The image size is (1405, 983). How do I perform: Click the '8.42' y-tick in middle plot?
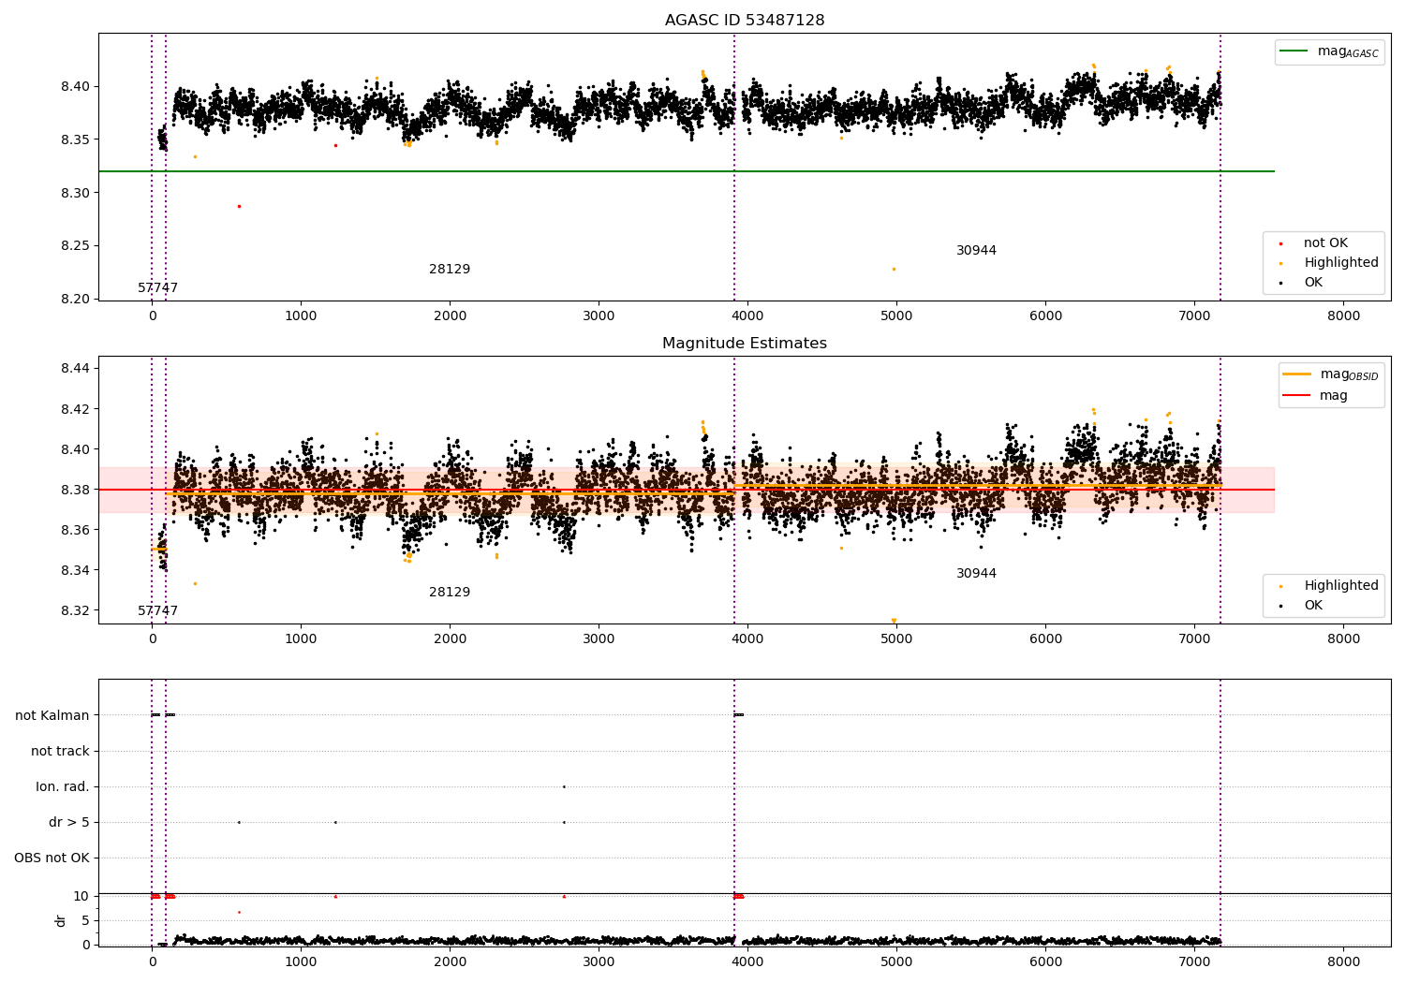tap(76, 409)
